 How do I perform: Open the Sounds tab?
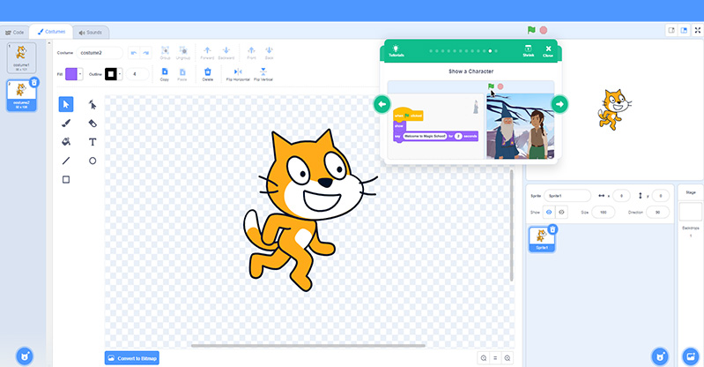pos(91,33)
